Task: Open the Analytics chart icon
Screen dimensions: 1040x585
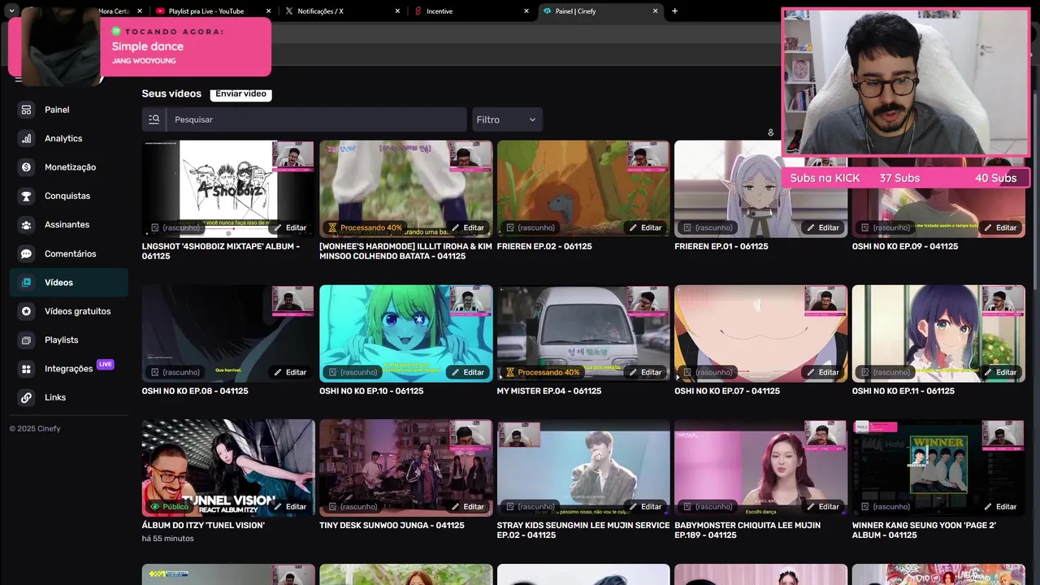Action: tap(27, 138)
